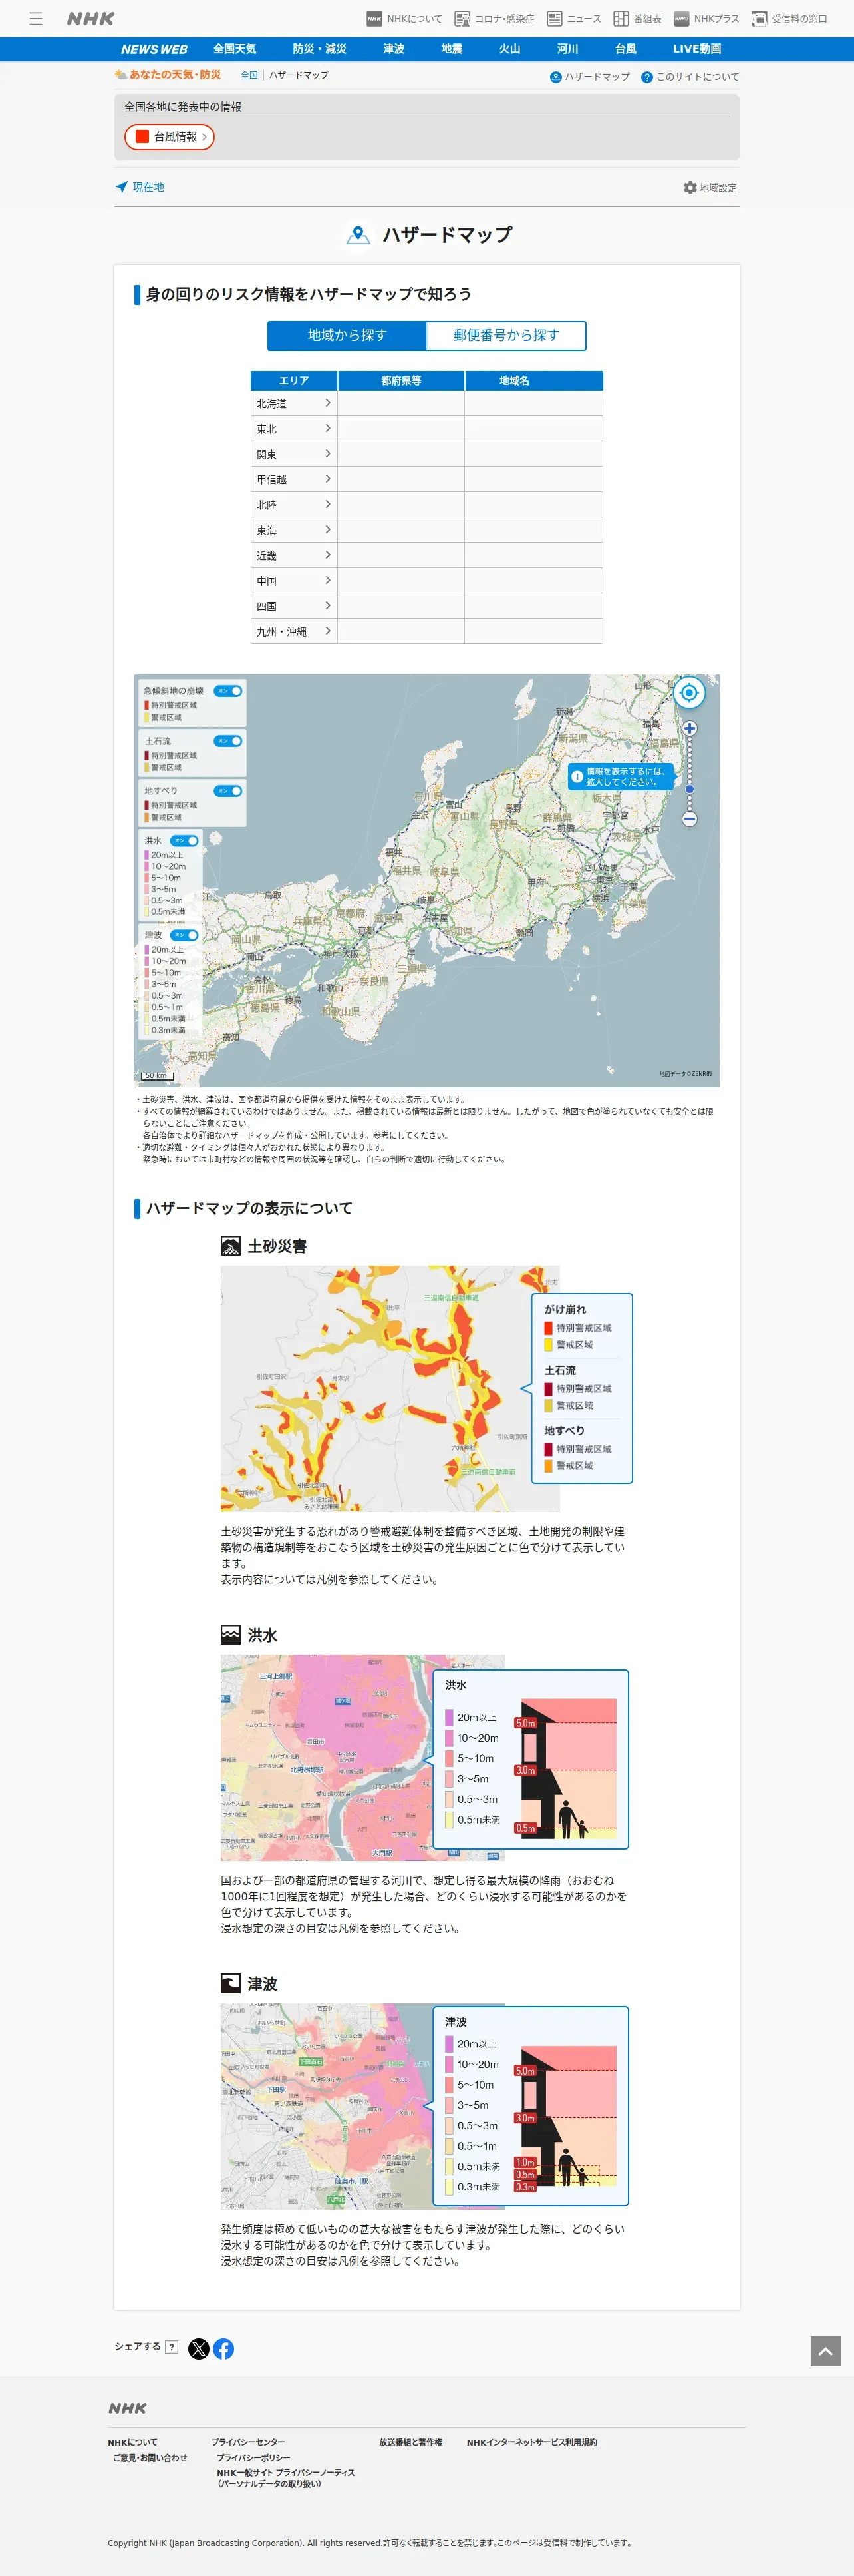This screenshot has height=2576, width=854.
Task: Open footer プライバシーセンター link
Action: [247, 2442]
